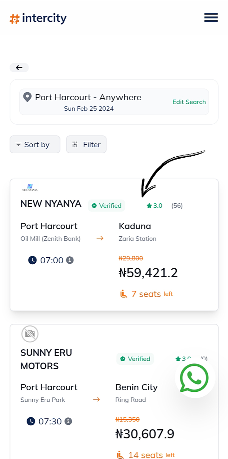Click info icon beside 07:30 departure
This screenshot has height=459, width=228.
point(68,422)
